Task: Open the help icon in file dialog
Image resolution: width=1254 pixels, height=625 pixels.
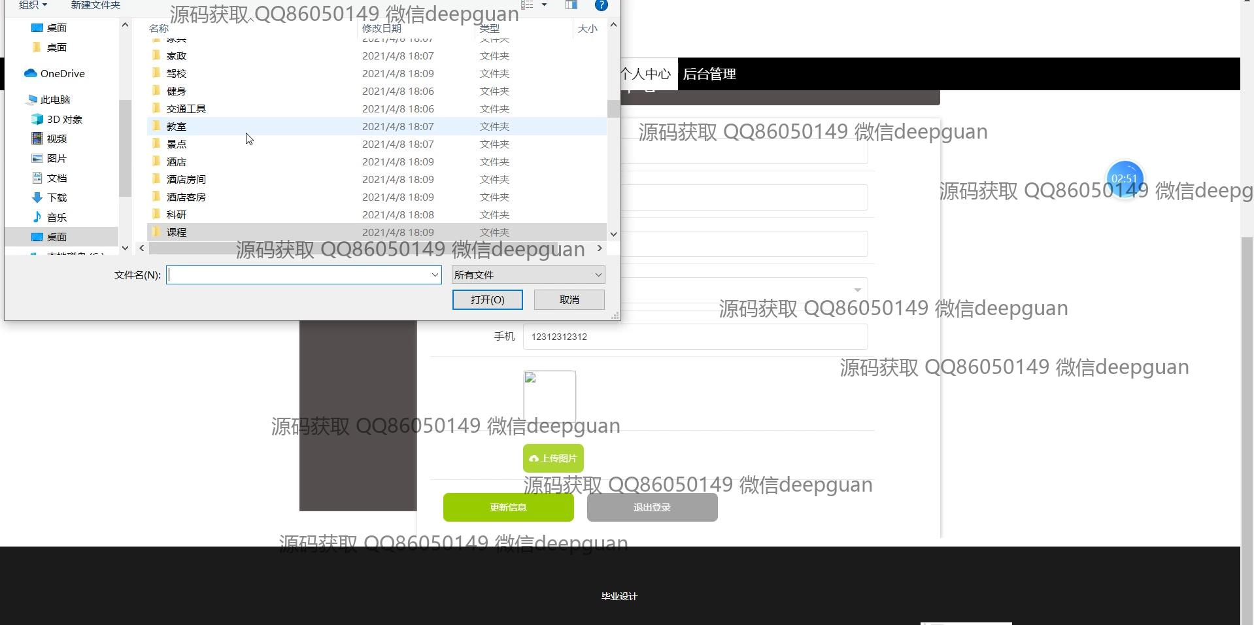Action: (x=601, y=5)
